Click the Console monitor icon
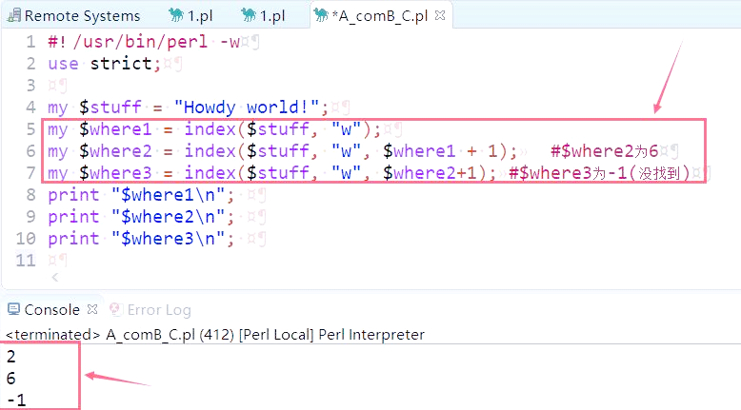 click(x=13, y=309)
